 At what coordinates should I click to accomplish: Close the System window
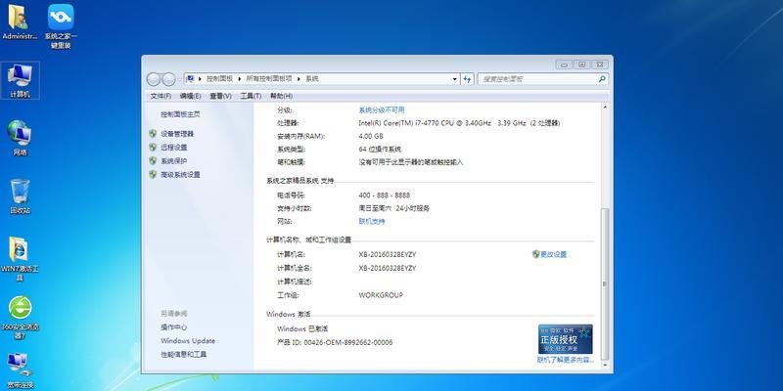coord(600,65)
